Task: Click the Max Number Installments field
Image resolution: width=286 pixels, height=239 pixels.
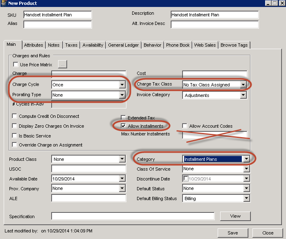Action: (x=214, y=134)
